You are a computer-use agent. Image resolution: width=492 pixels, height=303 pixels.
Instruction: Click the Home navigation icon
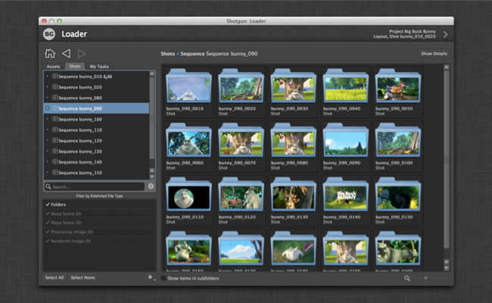(50, 53)
